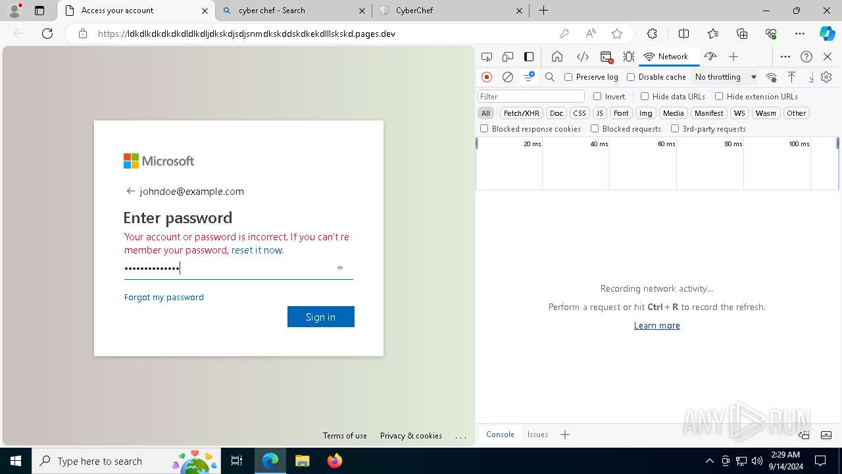Open Network settings gear icon
Image resolution: width=842 pixels, height=474 pixels.
(826, 77)
